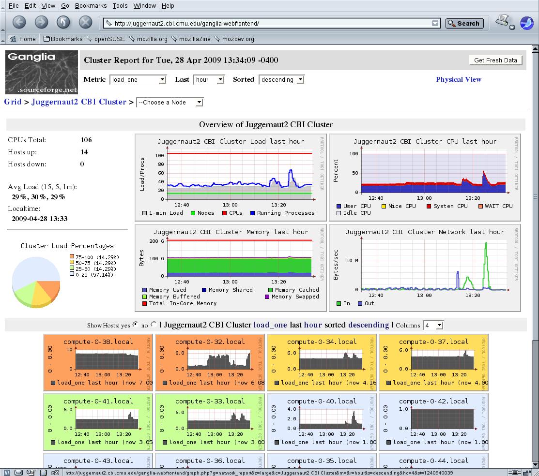The image size is (539, 476).
Task: Open the compute-0-32.local host graph
Action: (210, 362)
